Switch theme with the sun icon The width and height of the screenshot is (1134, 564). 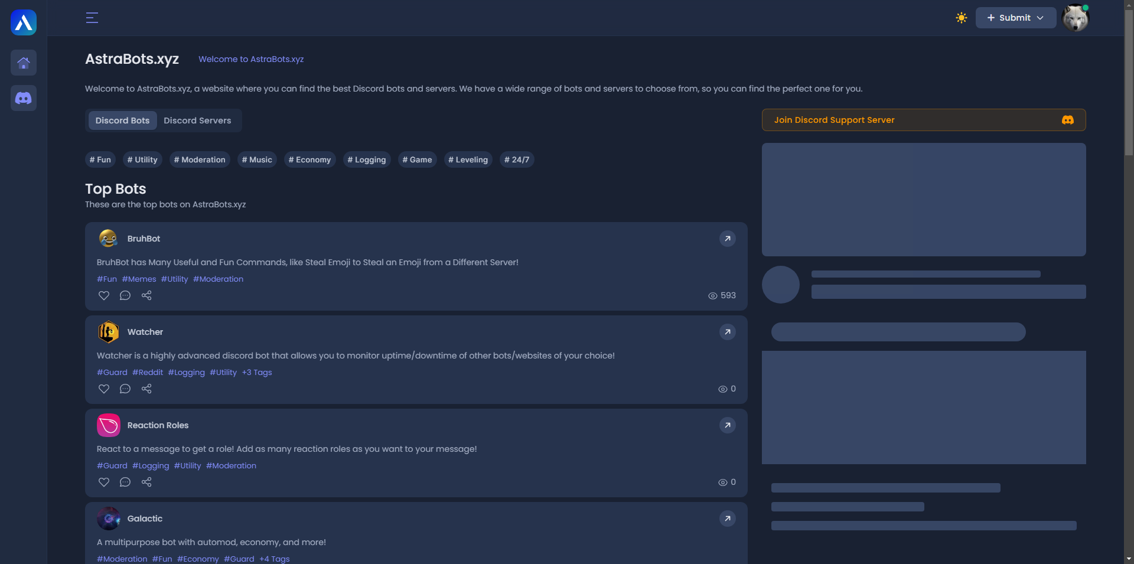click(962, 18)
